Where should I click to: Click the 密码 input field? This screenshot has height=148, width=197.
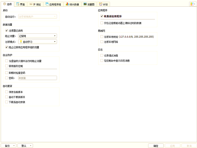point(38,78)
